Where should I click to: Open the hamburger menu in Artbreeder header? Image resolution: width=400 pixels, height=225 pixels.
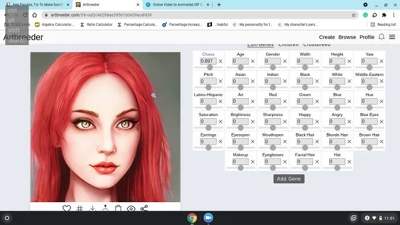pyautogui.click(x=392, y=37)
